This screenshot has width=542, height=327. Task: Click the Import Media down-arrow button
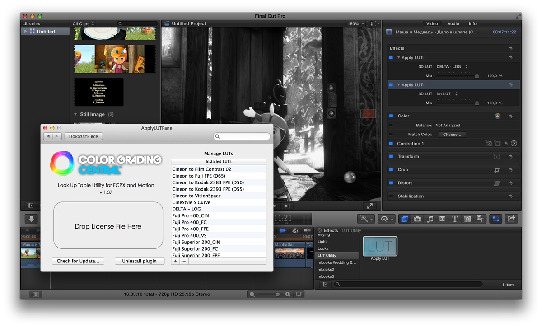(31, 219)
